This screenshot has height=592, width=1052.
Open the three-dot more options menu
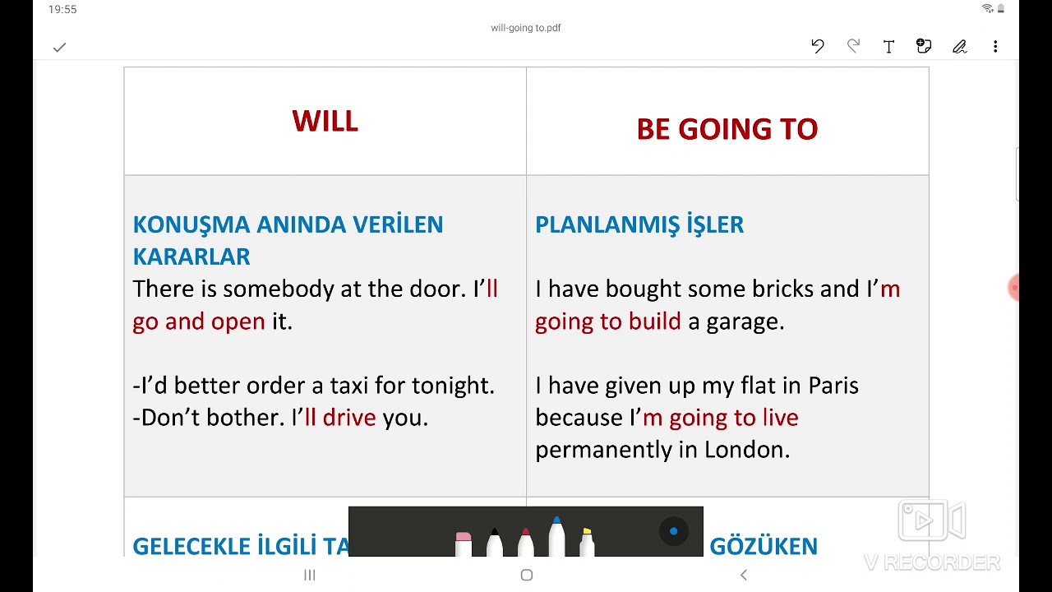pyautogui.click(x=995, y=47)
